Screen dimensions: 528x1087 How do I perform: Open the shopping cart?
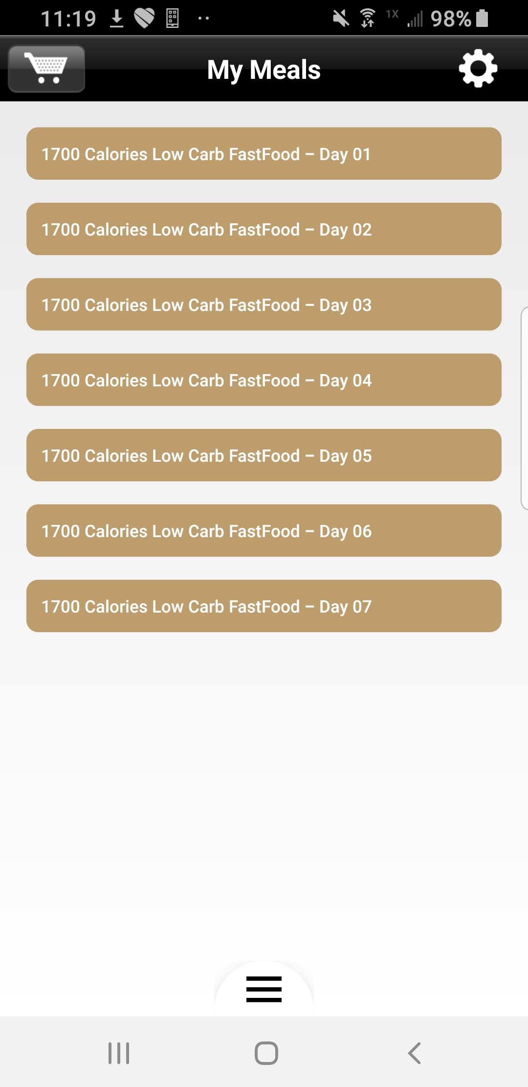pyautogui.click(x=47, y=69)
